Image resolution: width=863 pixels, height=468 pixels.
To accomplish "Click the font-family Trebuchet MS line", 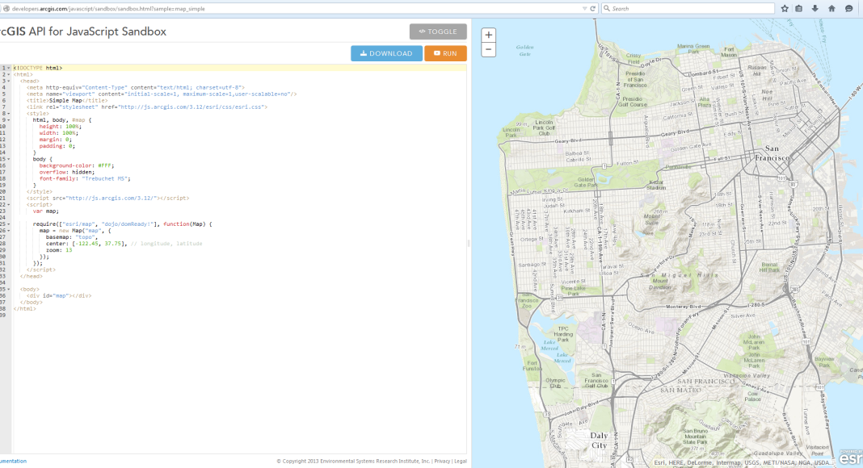I will point(85,179).
